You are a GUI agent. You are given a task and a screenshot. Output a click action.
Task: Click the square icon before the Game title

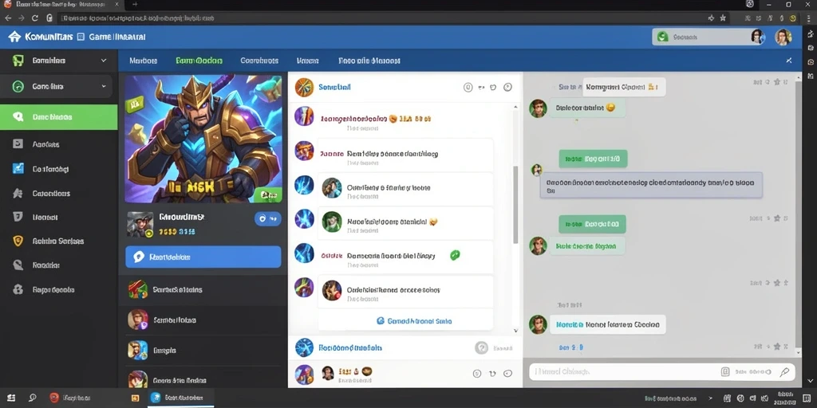[x=81, y=37]
